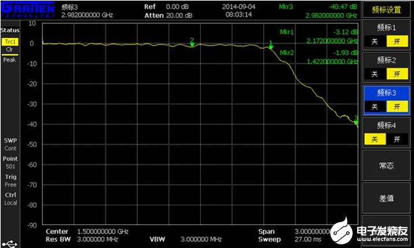Select the 频标1 softkey label
The height and width of the screenshot is (248, 414).
pyautogui.click(x=386, y=28)
